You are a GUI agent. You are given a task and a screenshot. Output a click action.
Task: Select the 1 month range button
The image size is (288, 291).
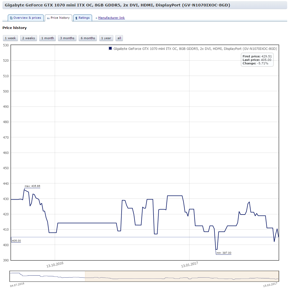click(48, 38)
